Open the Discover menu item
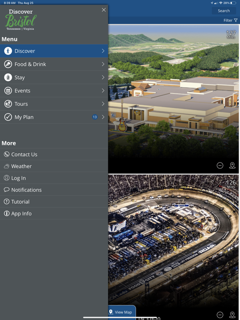This screenshot has width=240, height=320. click(x=54, y=51)
